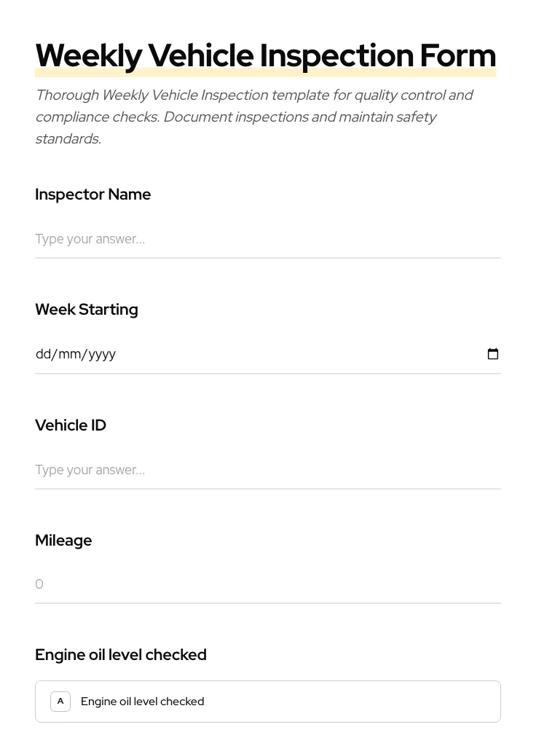This screenshot has height=746, width=536.
Task: Click the "0" placeholder in Mileage
Action: [39, 584]
